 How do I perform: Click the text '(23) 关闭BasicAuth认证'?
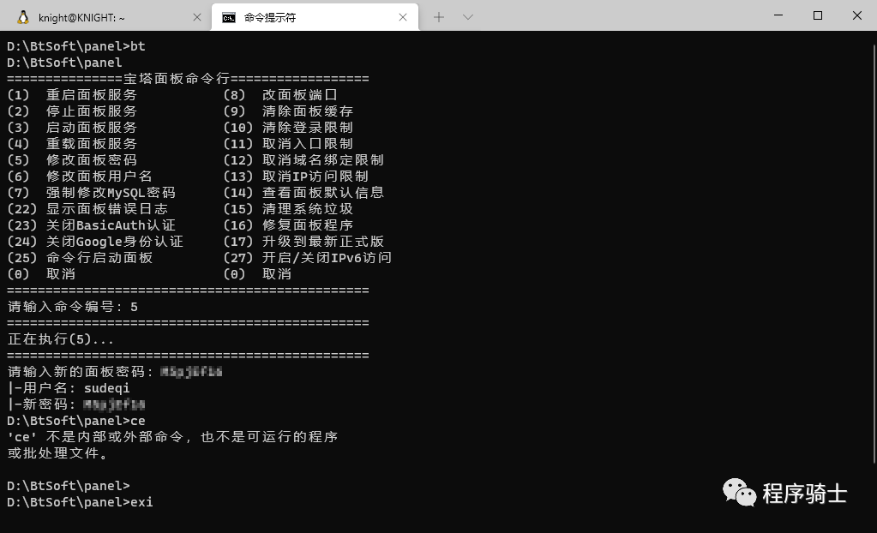click(91, 225)
